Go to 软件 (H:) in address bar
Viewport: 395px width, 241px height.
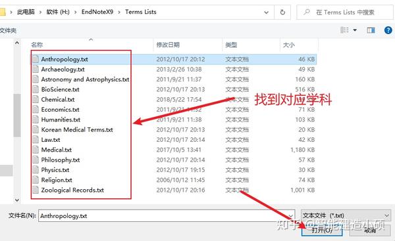[x=58, y=12]
